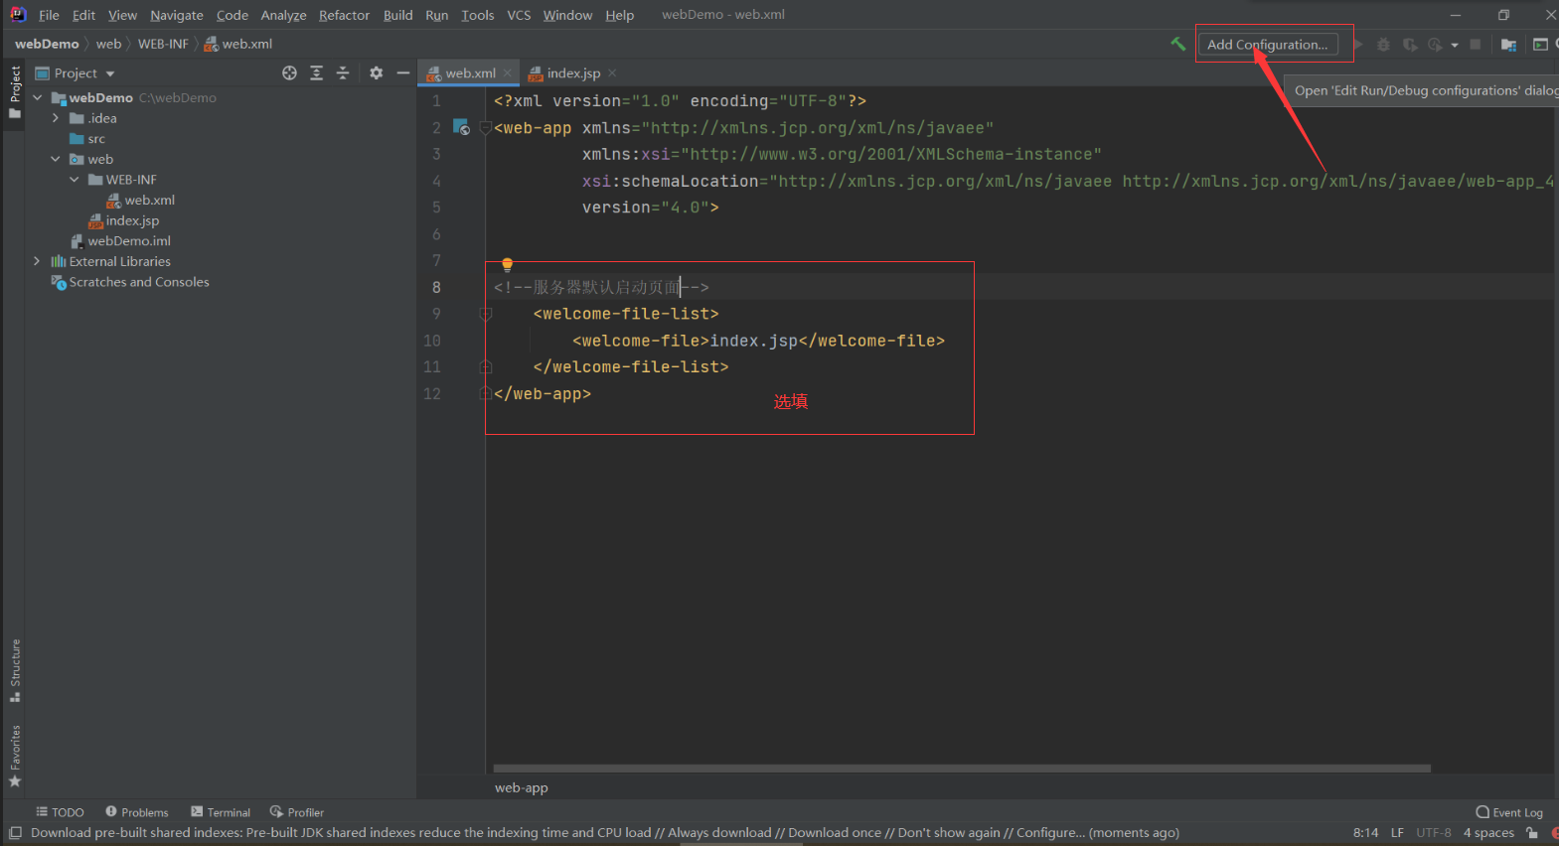Image resolution: width=1559 pixels, height=846 pixels.
Task: Click the Debug bug icon in toolbar
Action: [x=1383, y=45]
